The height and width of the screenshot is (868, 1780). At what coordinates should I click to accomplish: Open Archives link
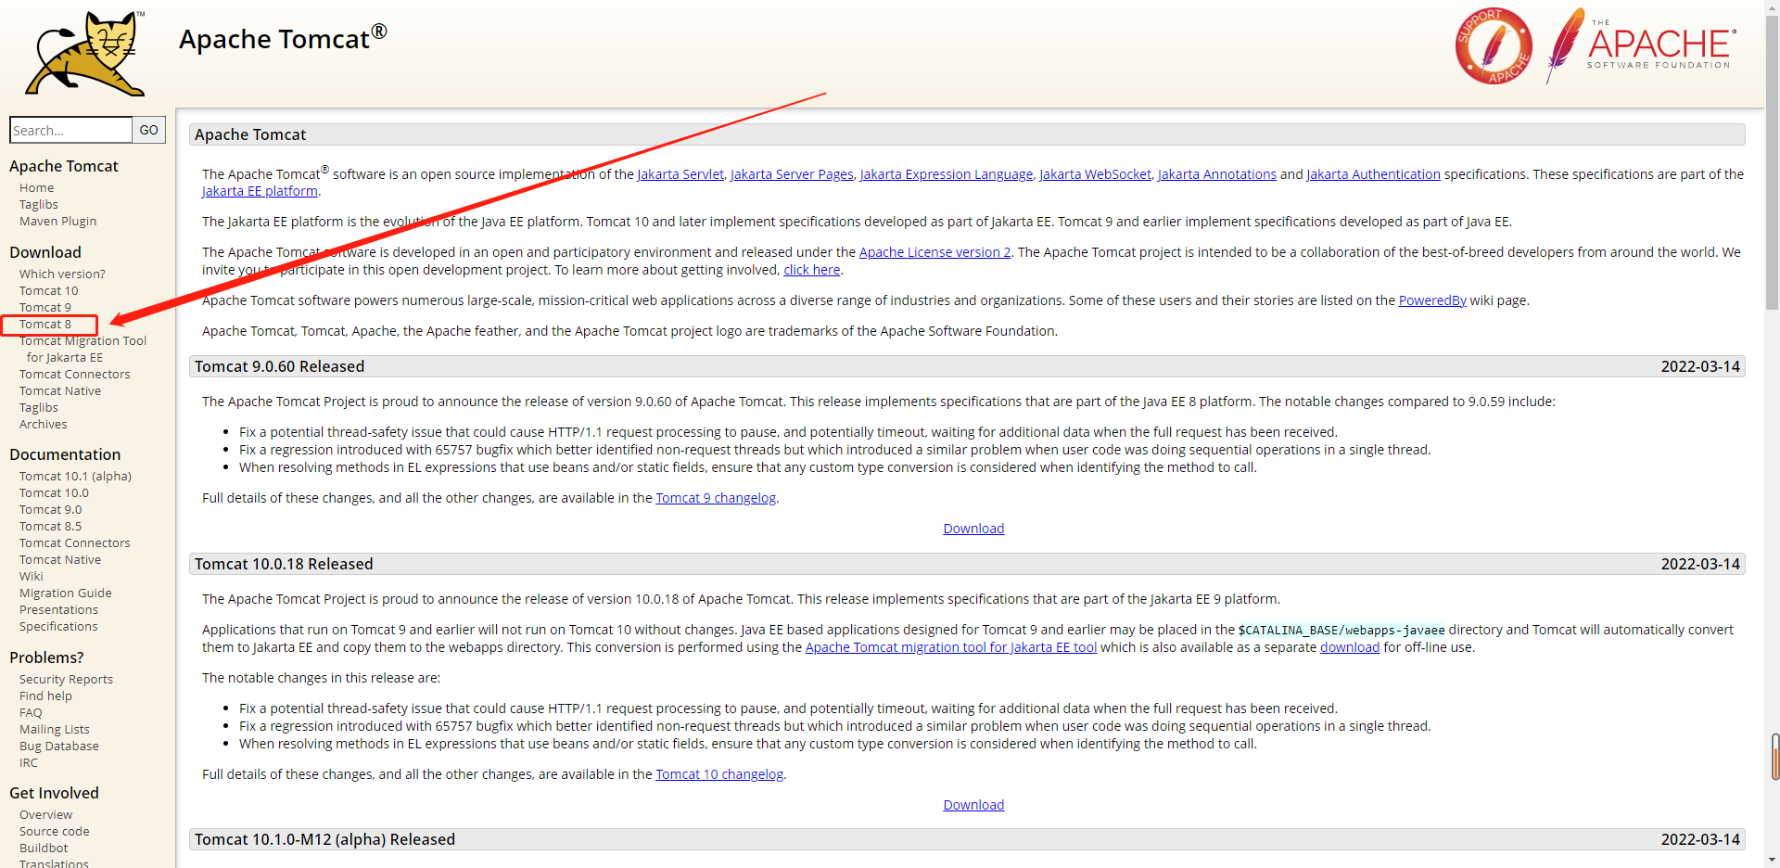pos(44,424)
